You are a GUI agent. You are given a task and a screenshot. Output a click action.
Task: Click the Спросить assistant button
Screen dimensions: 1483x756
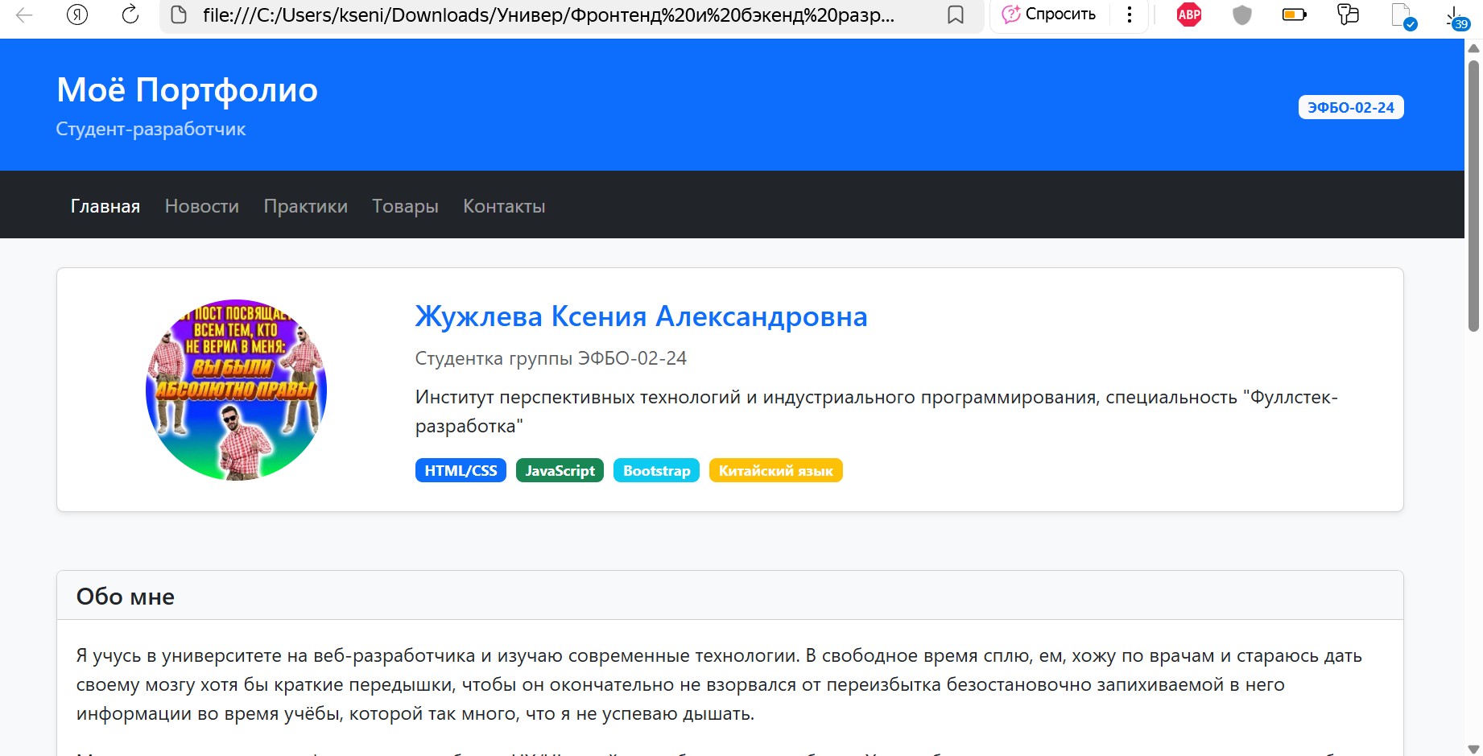[x=1049, y=15]
